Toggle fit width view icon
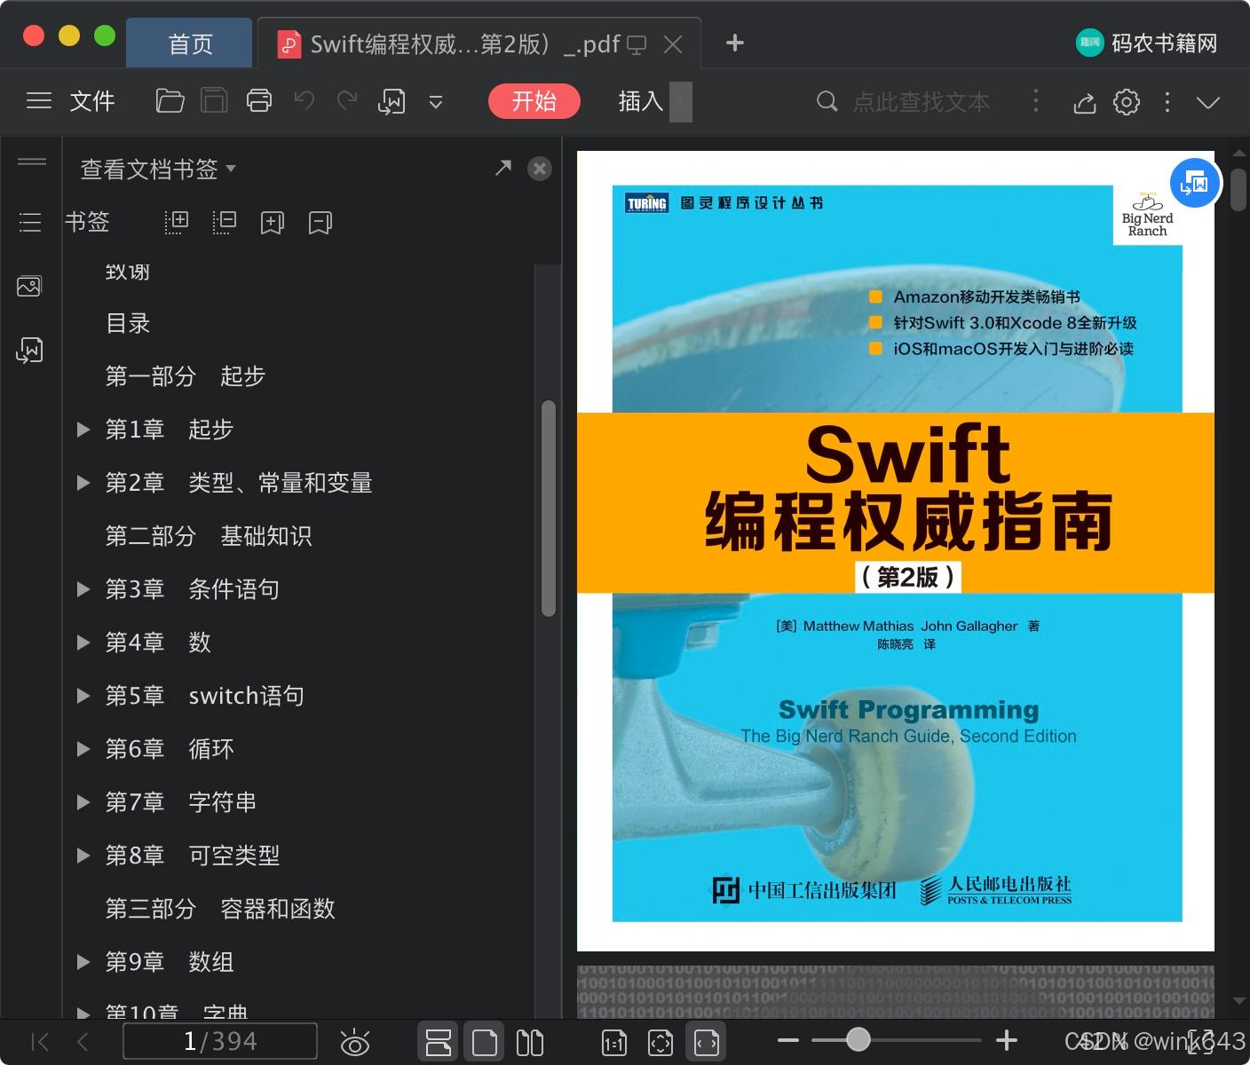The image size is (1250, 1065). (707, 1042)
